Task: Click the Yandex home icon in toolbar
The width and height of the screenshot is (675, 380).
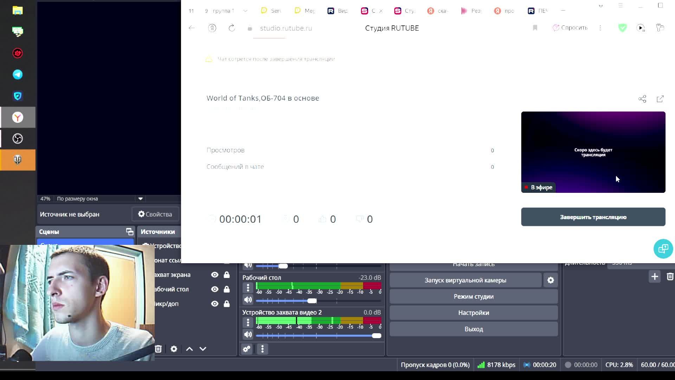Action: pyautogui.click(x=212, y=28)
